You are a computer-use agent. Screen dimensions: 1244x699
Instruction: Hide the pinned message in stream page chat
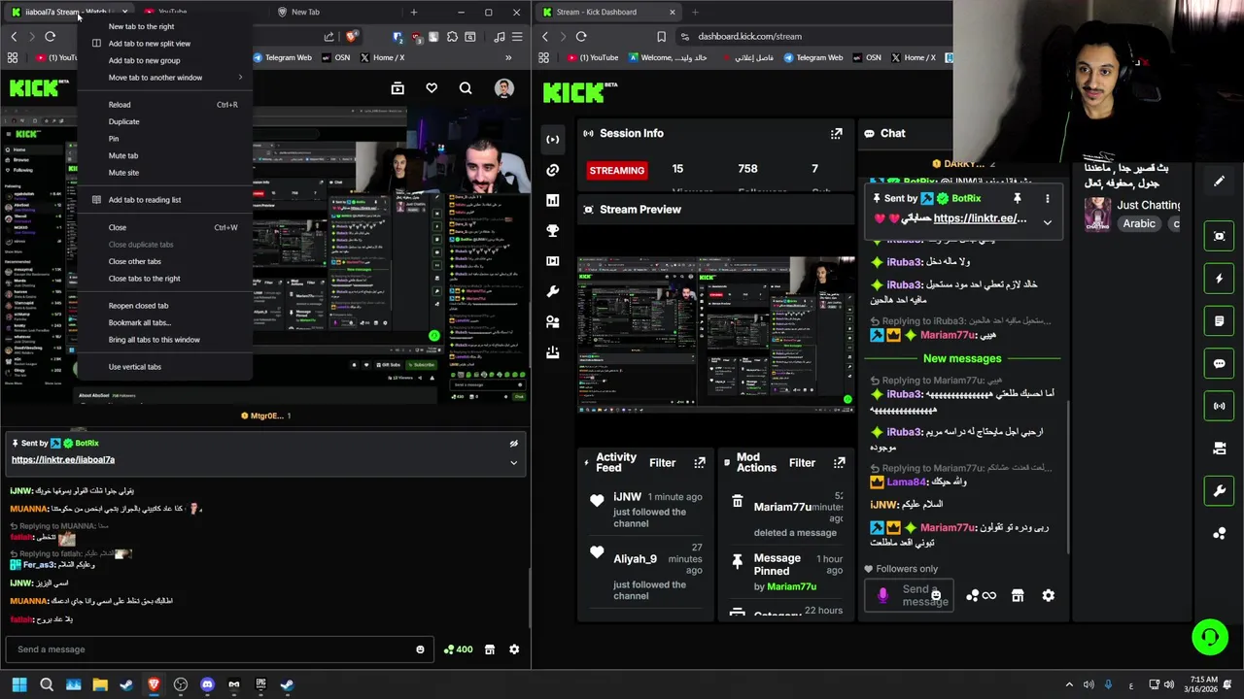(514, 444)
